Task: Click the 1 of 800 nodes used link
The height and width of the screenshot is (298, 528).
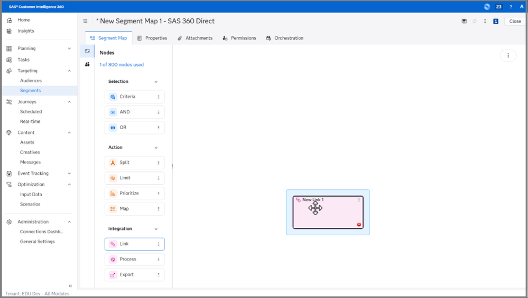Action: (x=122, y=65)
